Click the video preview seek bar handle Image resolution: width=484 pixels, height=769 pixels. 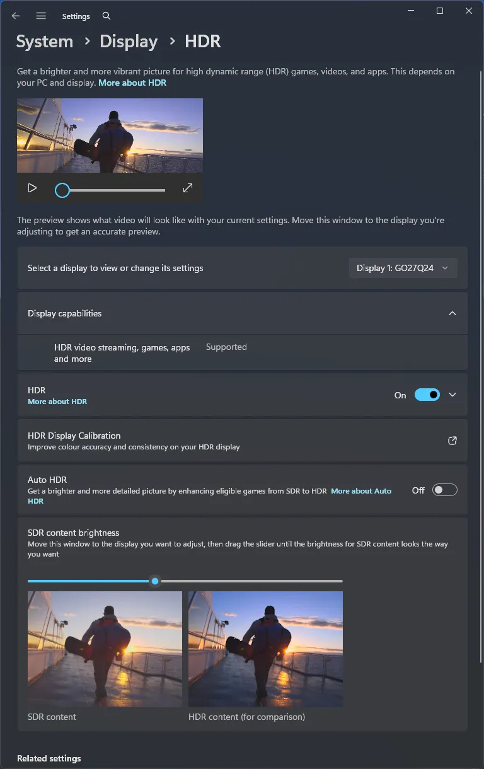tap(62, 190)
